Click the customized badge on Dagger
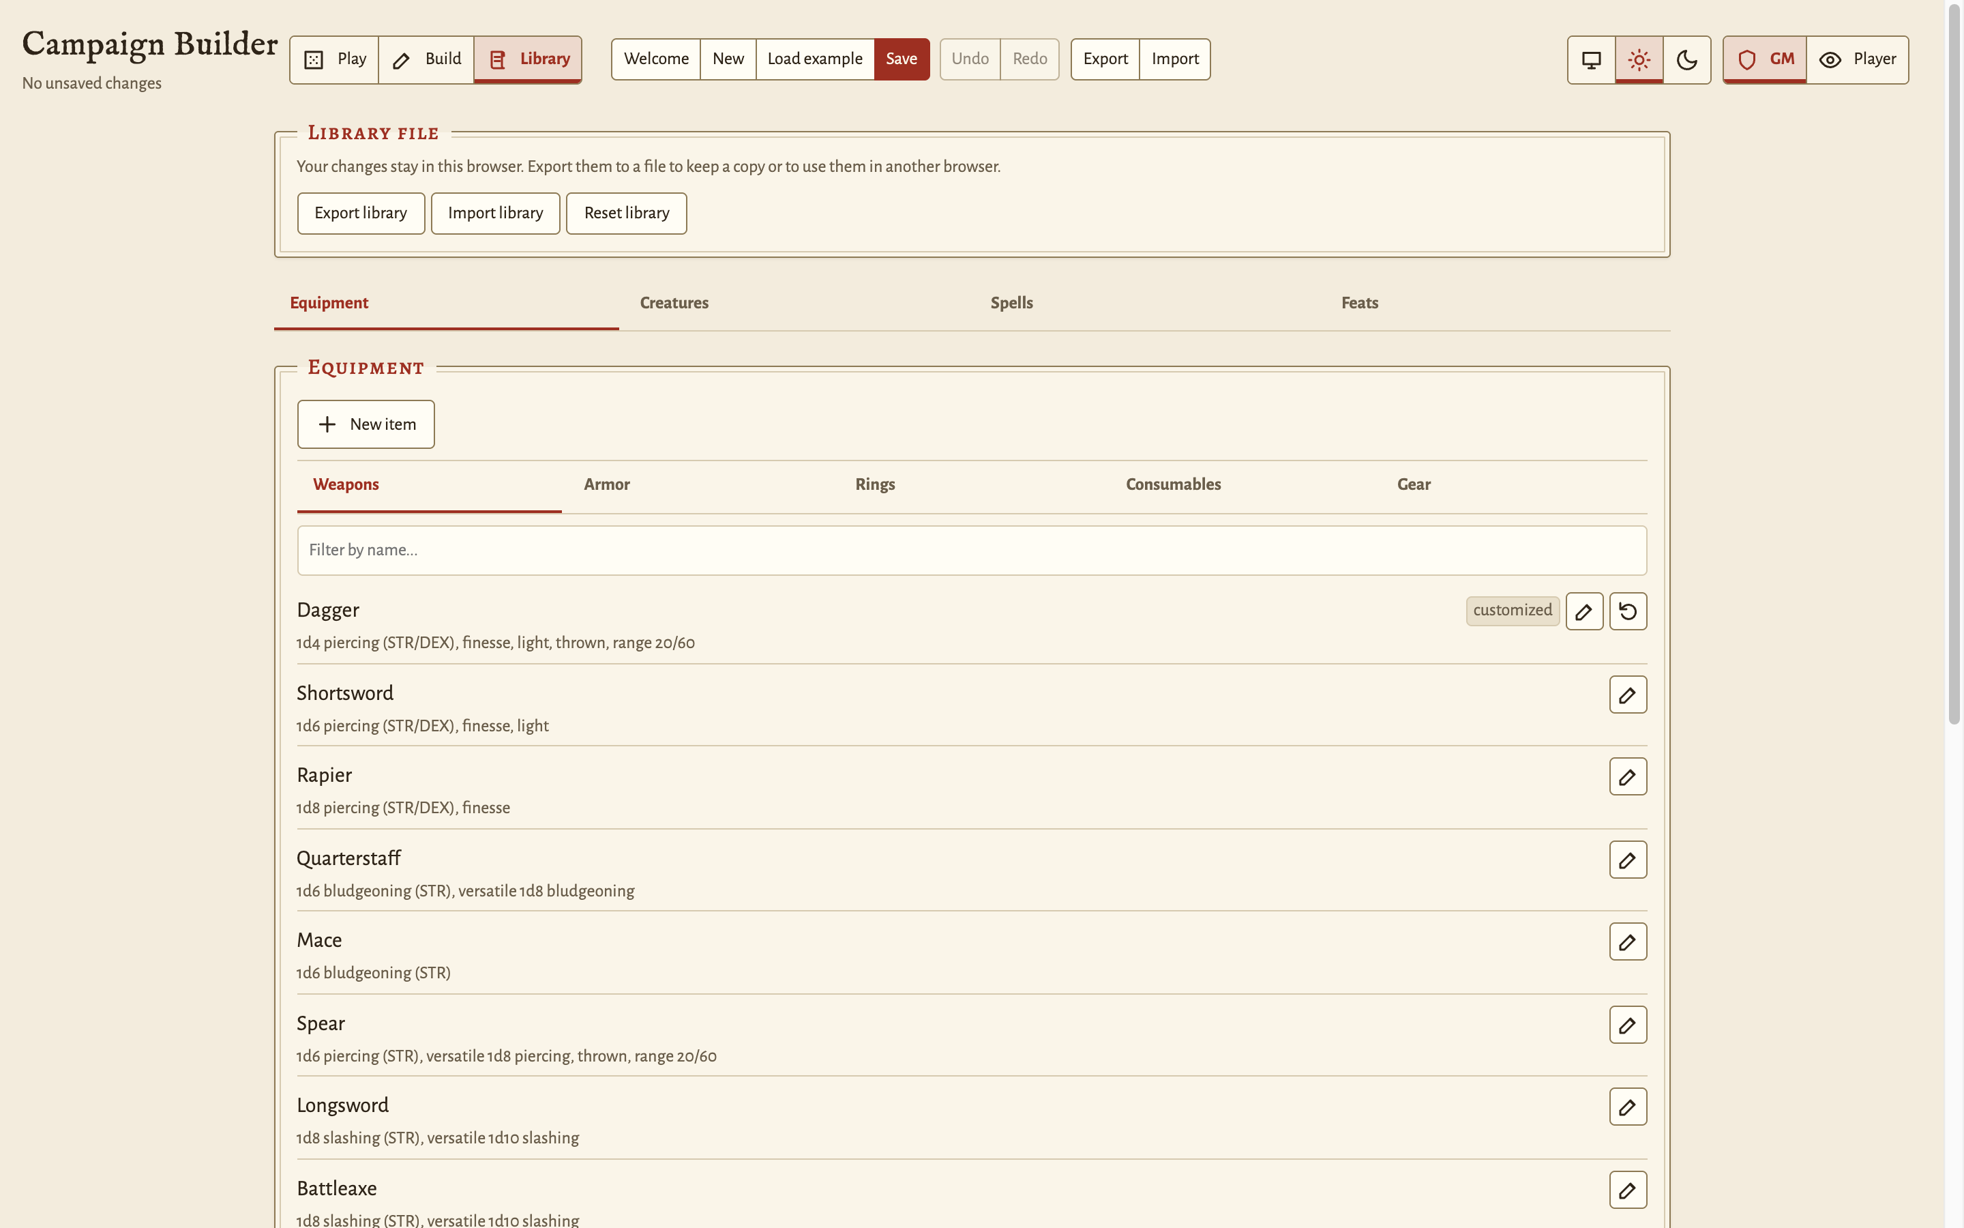The width and height of the screenshot is (1964, 1228). click(x=1512, y=611)
